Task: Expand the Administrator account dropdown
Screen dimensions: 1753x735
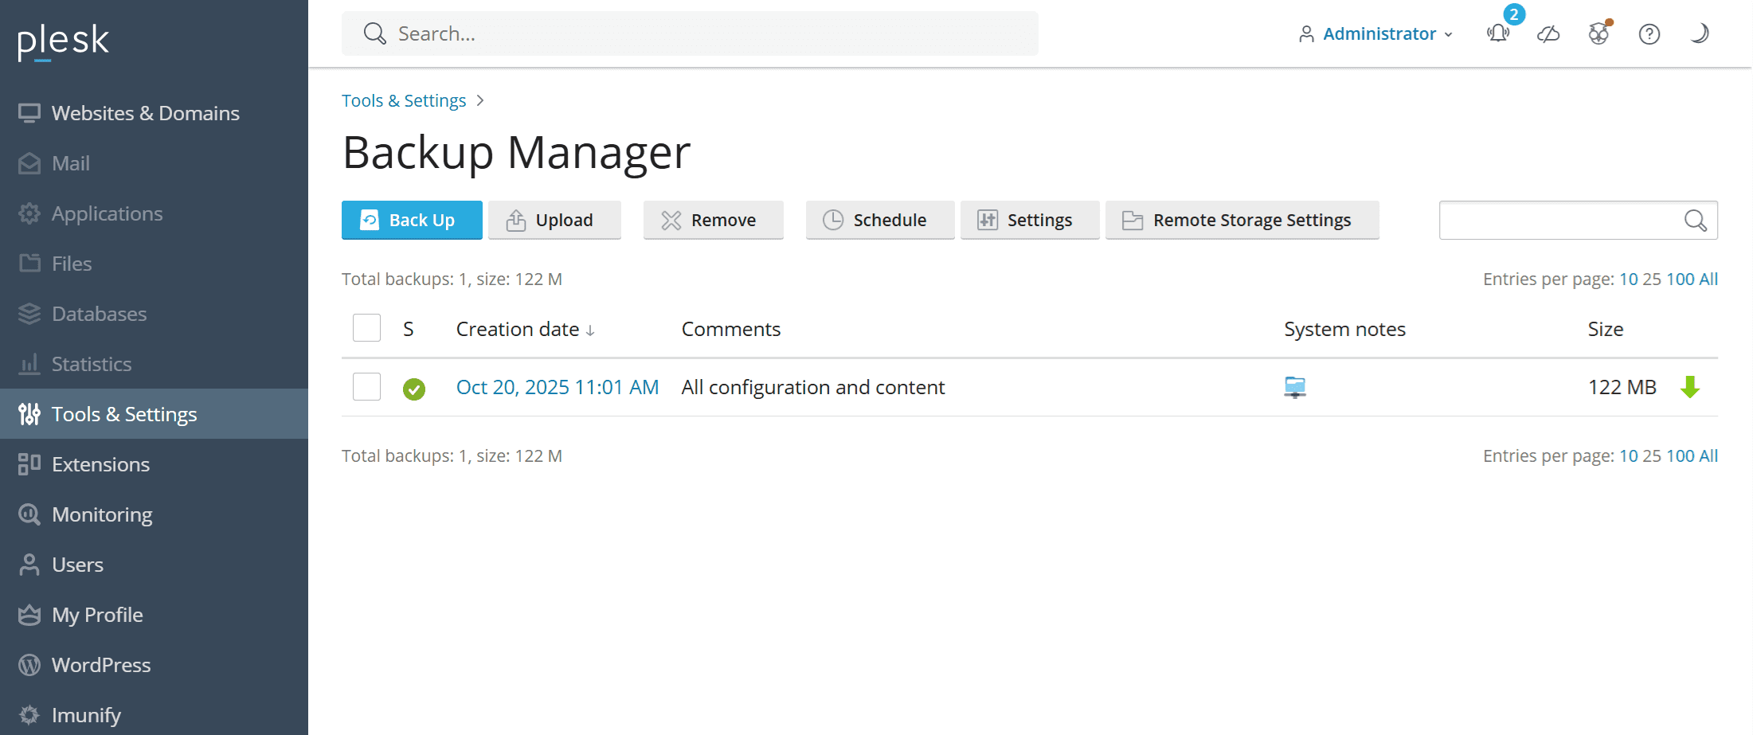Action: point(1375,33)
